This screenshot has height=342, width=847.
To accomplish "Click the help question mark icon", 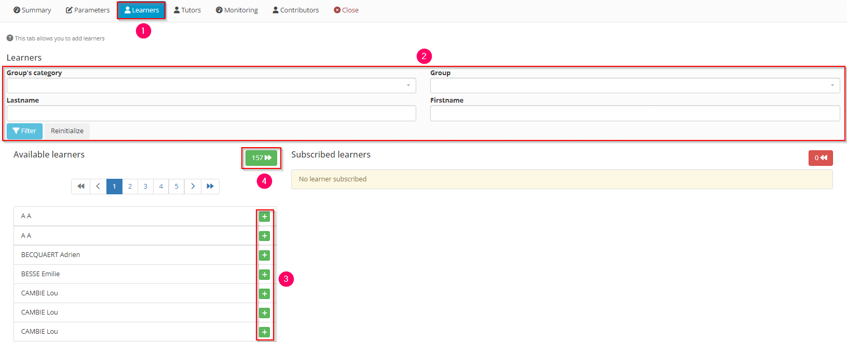I will [x=10, y=38].
